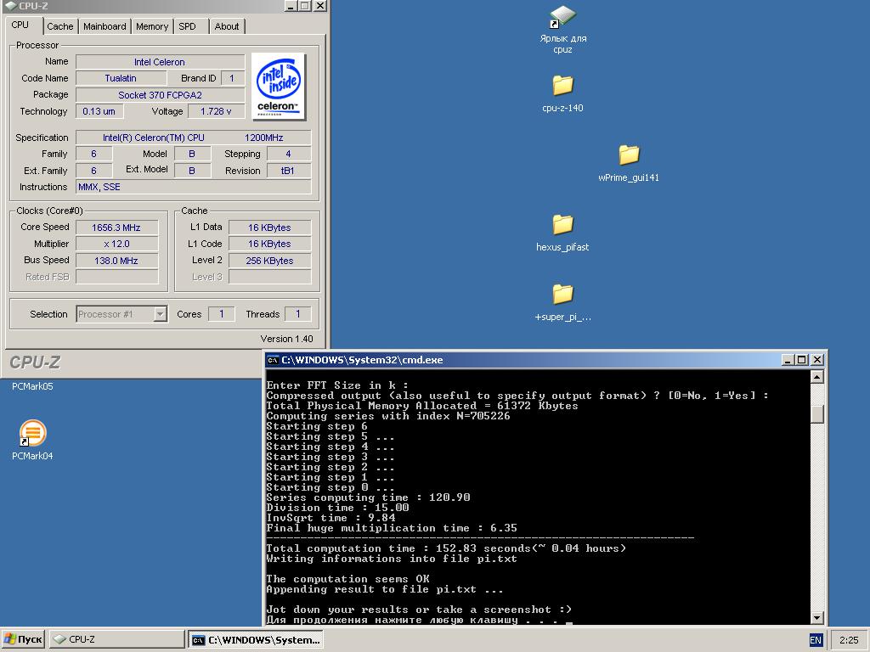Click the cmd.exe title bar icon
870x652 pixels.
tap(273, 360)
